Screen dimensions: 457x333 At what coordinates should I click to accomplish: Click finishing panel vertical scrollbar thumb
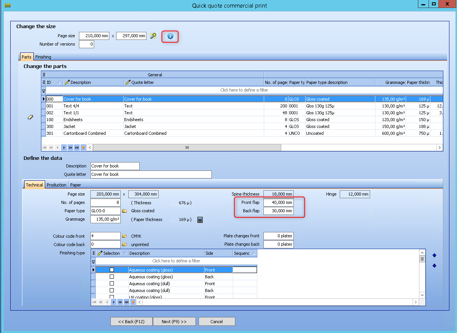[422, 259]
